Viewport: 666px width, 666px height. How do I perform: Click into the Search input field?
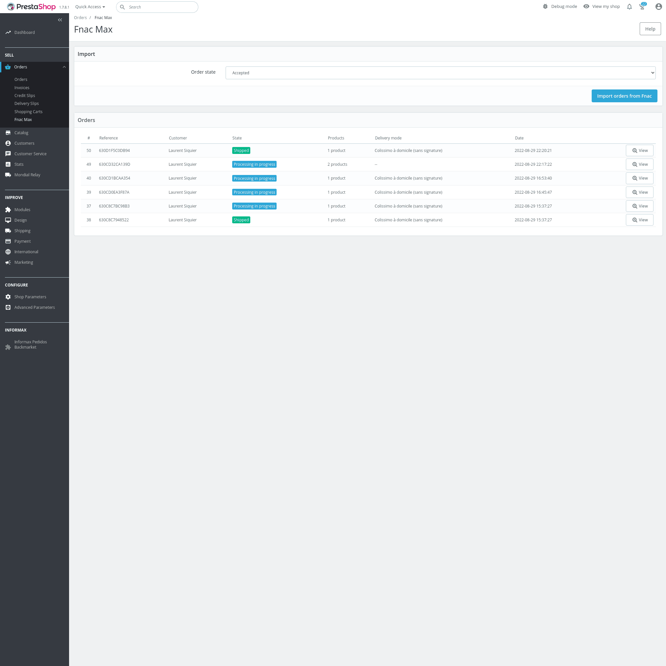tap(160, 7)
